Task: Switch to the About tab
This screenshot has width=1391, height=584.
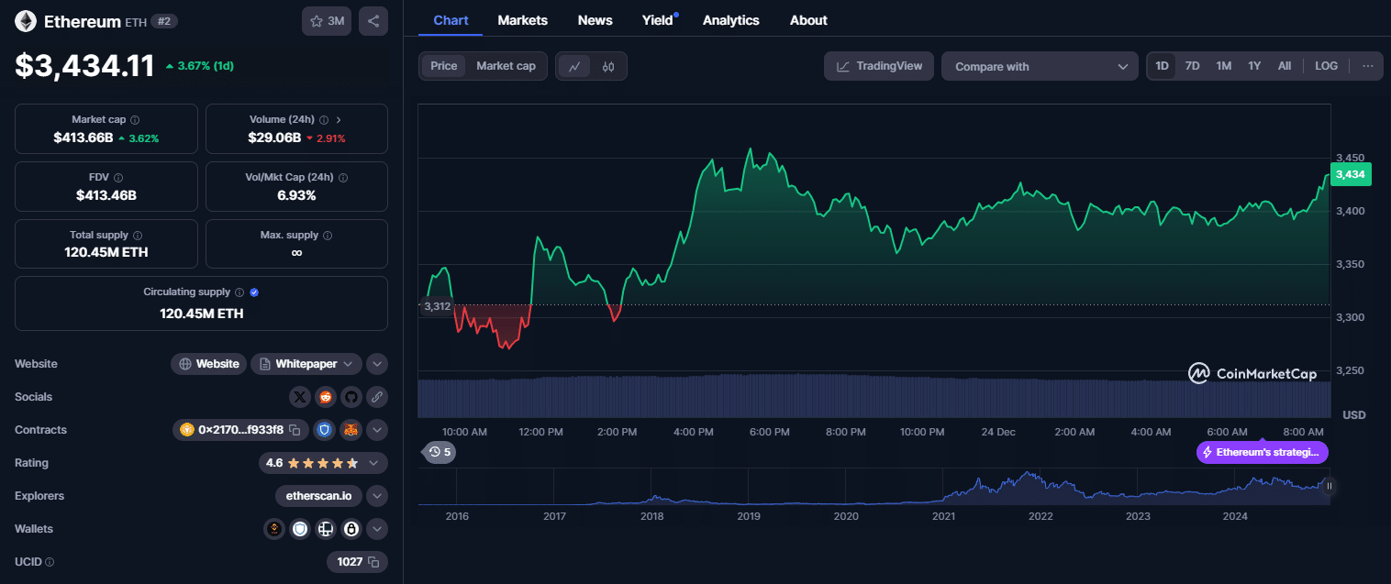Action: coord(808,20)
